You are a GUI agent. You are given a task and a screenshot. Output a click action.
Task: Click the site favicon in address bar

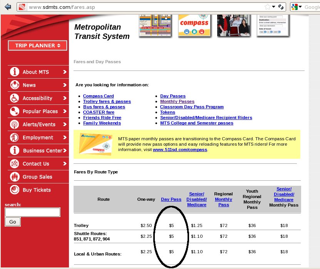tap(22, 7)
